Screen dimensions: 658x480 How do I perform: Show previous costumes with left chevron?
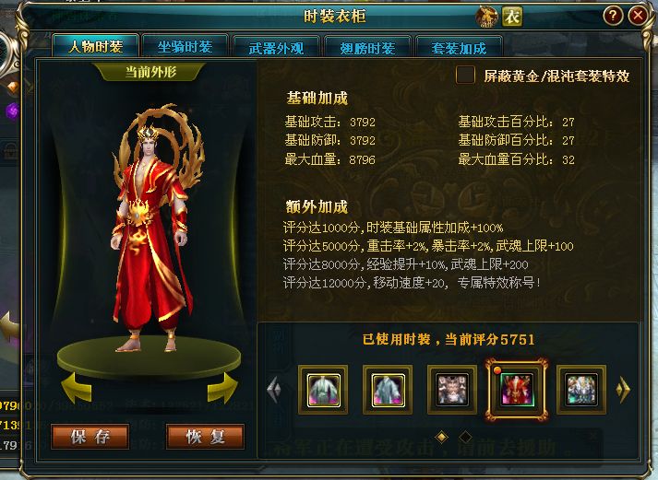pos(274,390)
